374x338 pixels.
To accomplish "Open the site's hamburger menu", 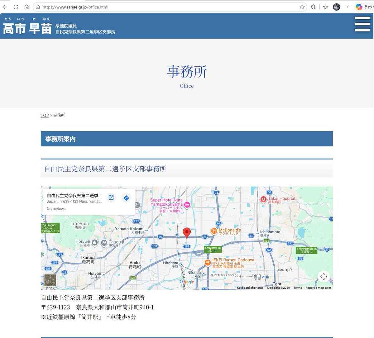I will tap(362, 24).
